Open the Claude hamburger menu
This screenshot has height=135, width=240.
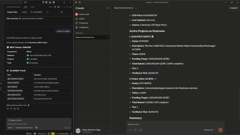click(76, 2)
